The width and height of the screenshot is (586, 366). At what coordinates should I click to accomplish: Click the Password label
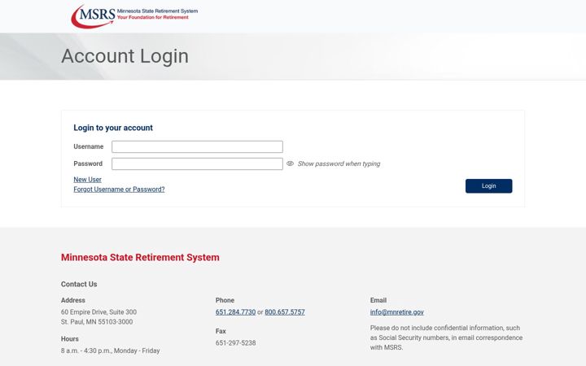tap(88, 163)
